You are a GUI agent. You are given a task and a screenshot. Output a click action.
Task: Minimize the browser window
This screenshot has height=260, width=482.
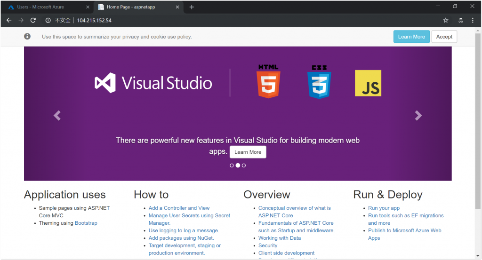click(438, 6)
